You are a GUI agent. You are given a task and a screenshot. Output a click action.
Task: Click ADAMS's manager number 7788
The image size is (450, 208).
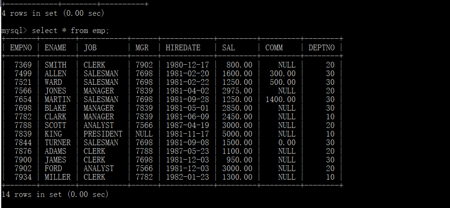tap(144, 151)
